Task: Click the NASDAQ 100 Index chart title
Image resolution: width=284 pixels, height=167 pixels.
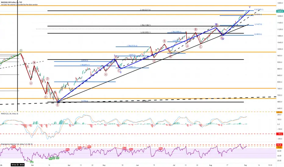Action: [x=11, y=2]
